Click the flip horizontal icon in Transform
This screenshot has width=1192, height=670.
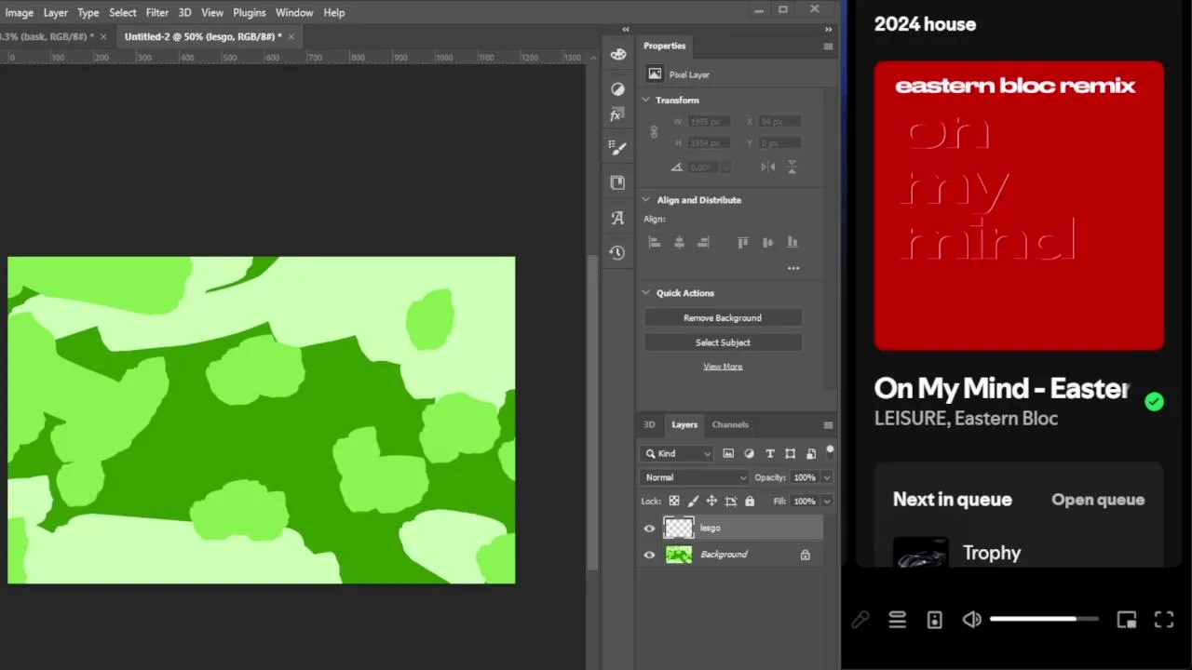click(768, 167)
